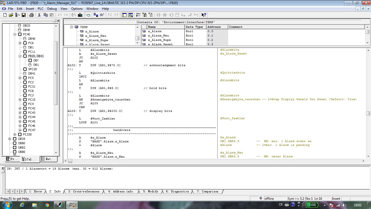
Task: Click the Copy toolbar icon
Action: (x=45, y=15)
